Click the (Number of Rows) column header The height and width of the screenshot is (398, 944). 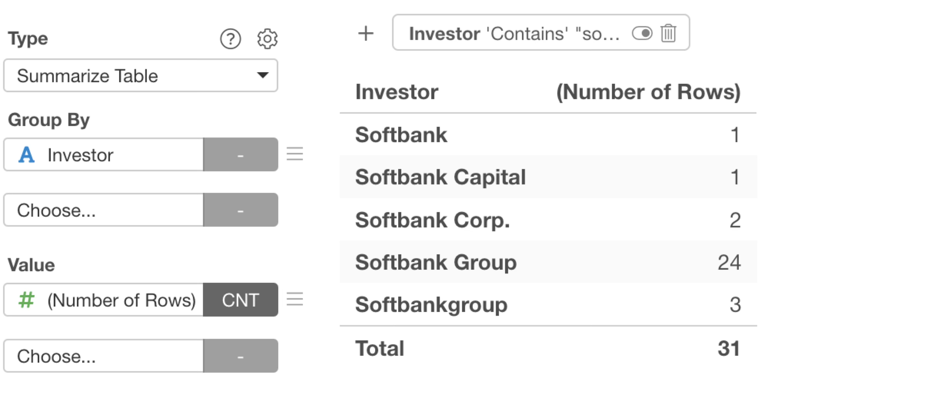coord(648,92)
